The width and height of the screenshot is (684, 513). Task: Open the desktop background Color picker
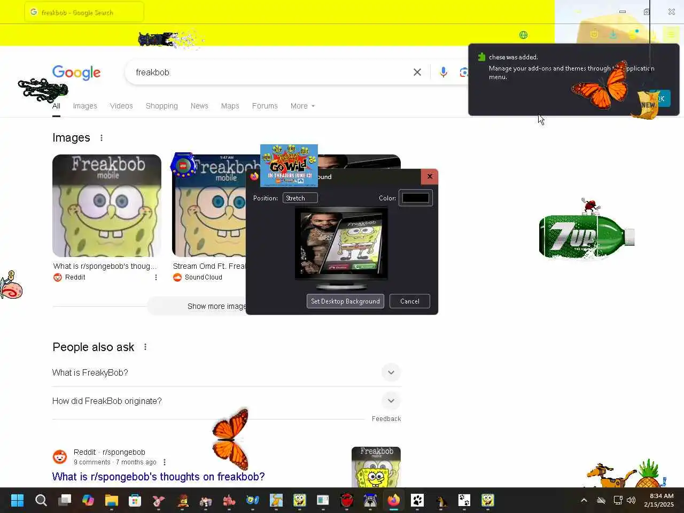coord(416,198)
